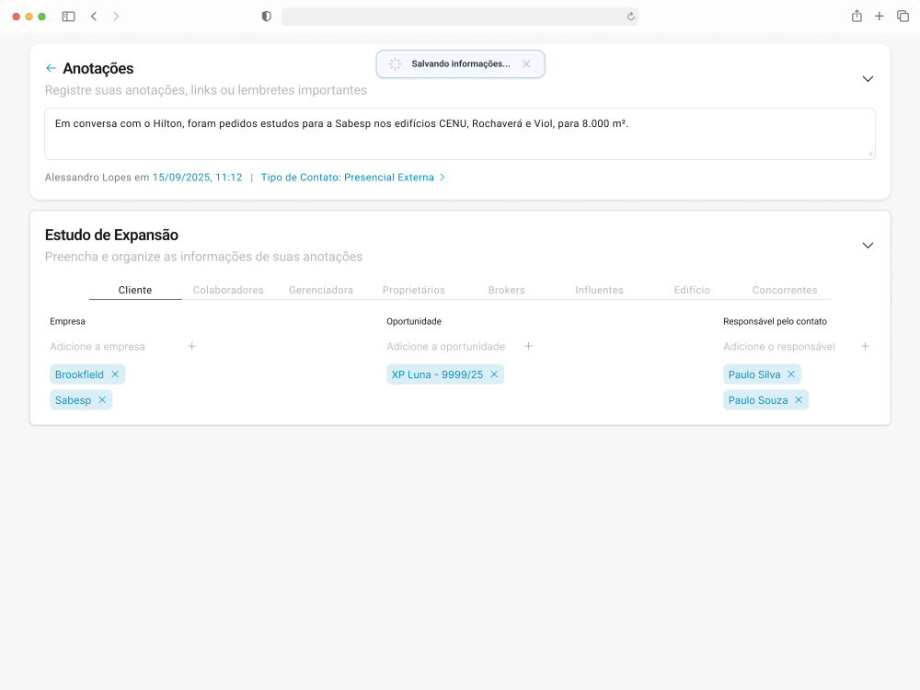The height and width of the screenshot is (690, 920).
Task: Open Tipo de Contato: Presencial Externa
Action: [352, 178]
